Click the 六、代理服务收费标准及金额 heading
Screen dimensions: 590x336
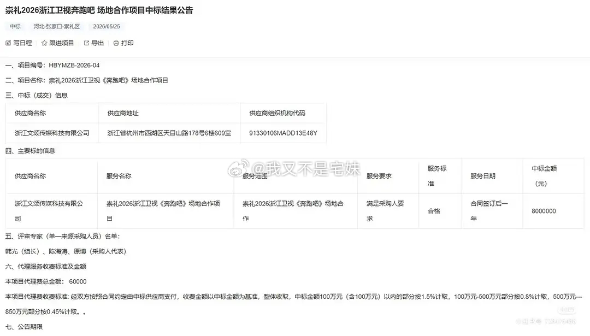coord(46,267)
